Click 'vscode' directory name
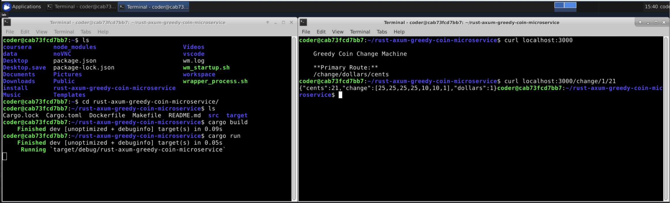The height and width of the screenshot is (203, 670). 193,54
